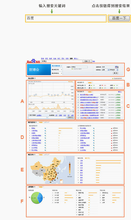This screenshot has height=220, width=131.
Task: Click the green male slice of the pie chart
Action: point(34,198)
